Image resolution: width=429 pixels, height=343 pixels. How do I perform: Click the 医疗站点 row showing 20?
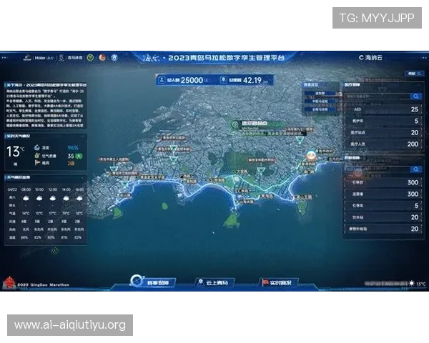383,133
